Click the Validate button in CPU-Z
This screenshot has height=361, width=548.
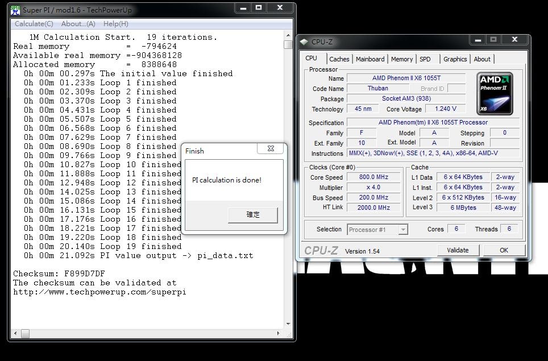pyautogui.click(x=458, y=250)
